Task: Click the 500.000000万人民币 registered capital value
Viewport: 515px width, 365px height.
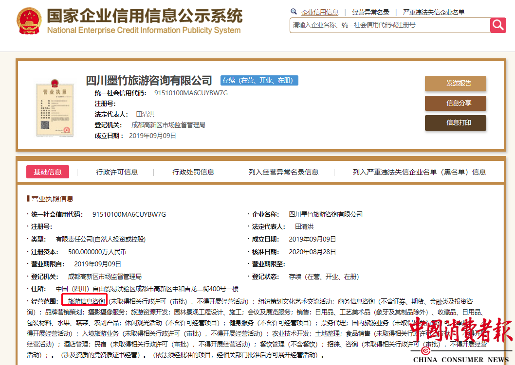Action: coord(97,252)
